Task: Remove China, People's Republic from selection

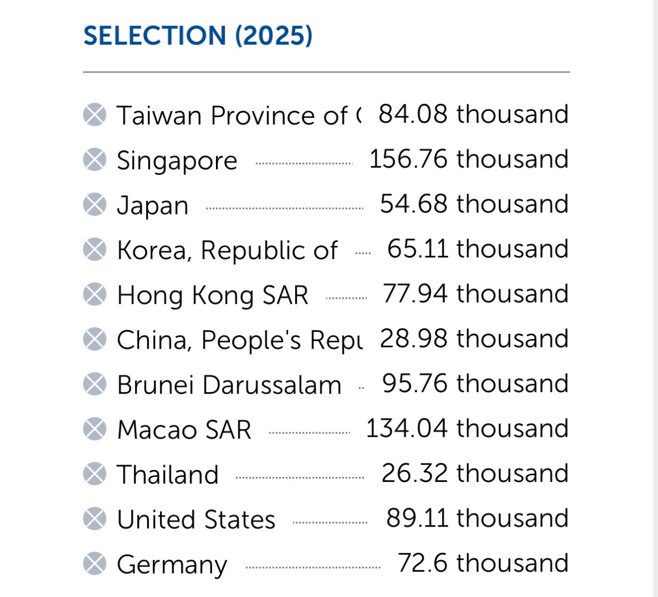Action: (x=94, y=339)
